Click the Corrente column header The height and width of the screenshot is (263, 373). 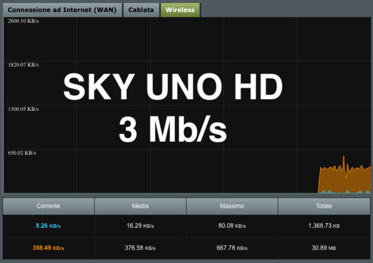[48, 206]
